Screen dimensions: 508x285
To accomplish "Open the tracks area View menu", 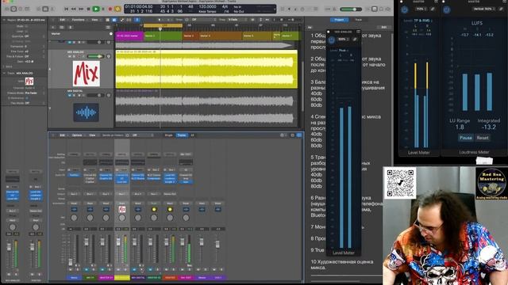I will point(95,20).
